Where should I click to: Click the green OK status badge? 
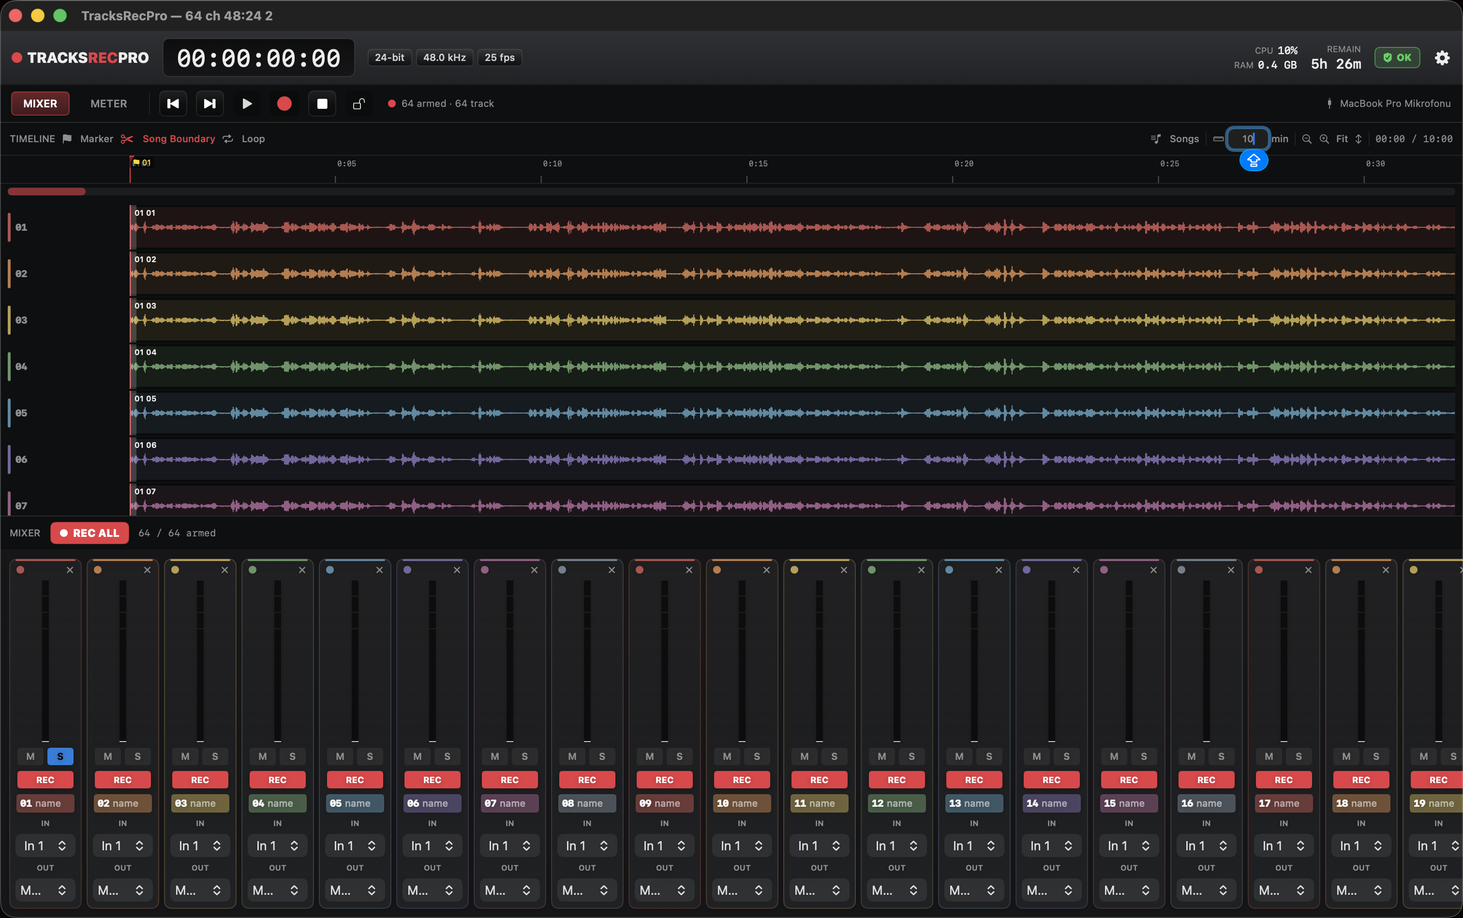(1397, 58)
